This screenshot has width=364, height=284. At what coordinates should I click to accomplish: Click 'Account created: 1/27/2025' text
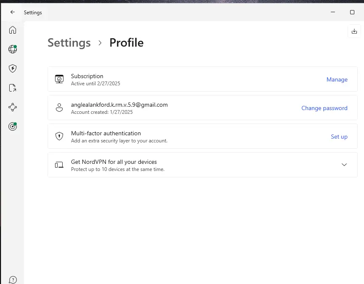point(102,112)
